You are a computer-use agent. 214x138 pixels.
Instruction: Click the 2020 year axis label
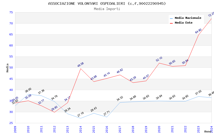[x=159, y=129]
